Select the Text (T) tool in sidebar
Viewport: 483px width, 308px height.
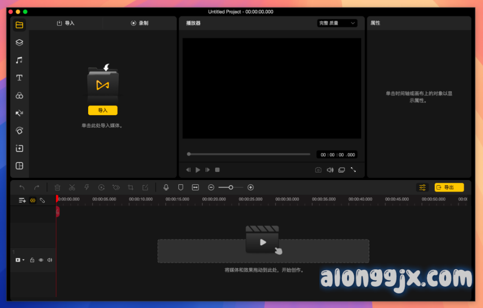click(19, 78)
